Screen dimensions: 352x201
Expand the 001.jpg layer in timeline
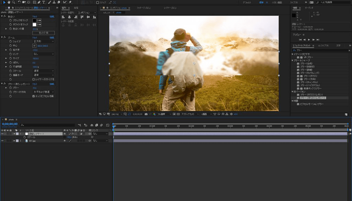14,141
